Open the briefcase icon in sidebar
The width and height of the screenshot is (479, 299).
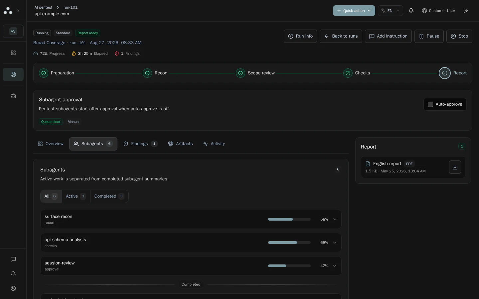(x=13, y=96)
